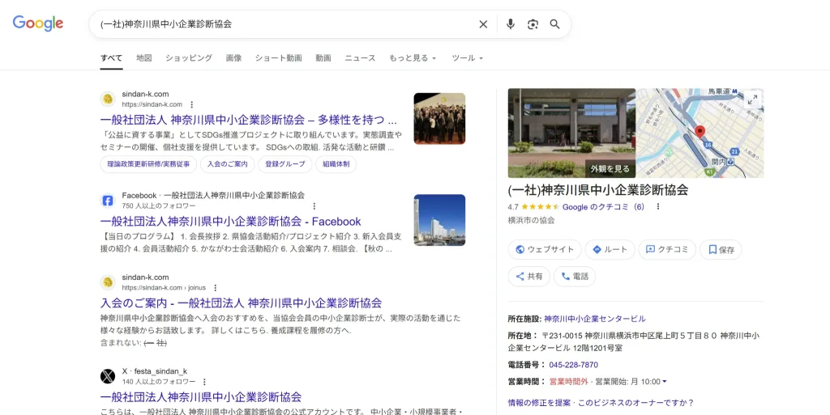Screen dimensions: 830x415
Task: Click the magnifier search icon
Action: (x=555, y=24)
